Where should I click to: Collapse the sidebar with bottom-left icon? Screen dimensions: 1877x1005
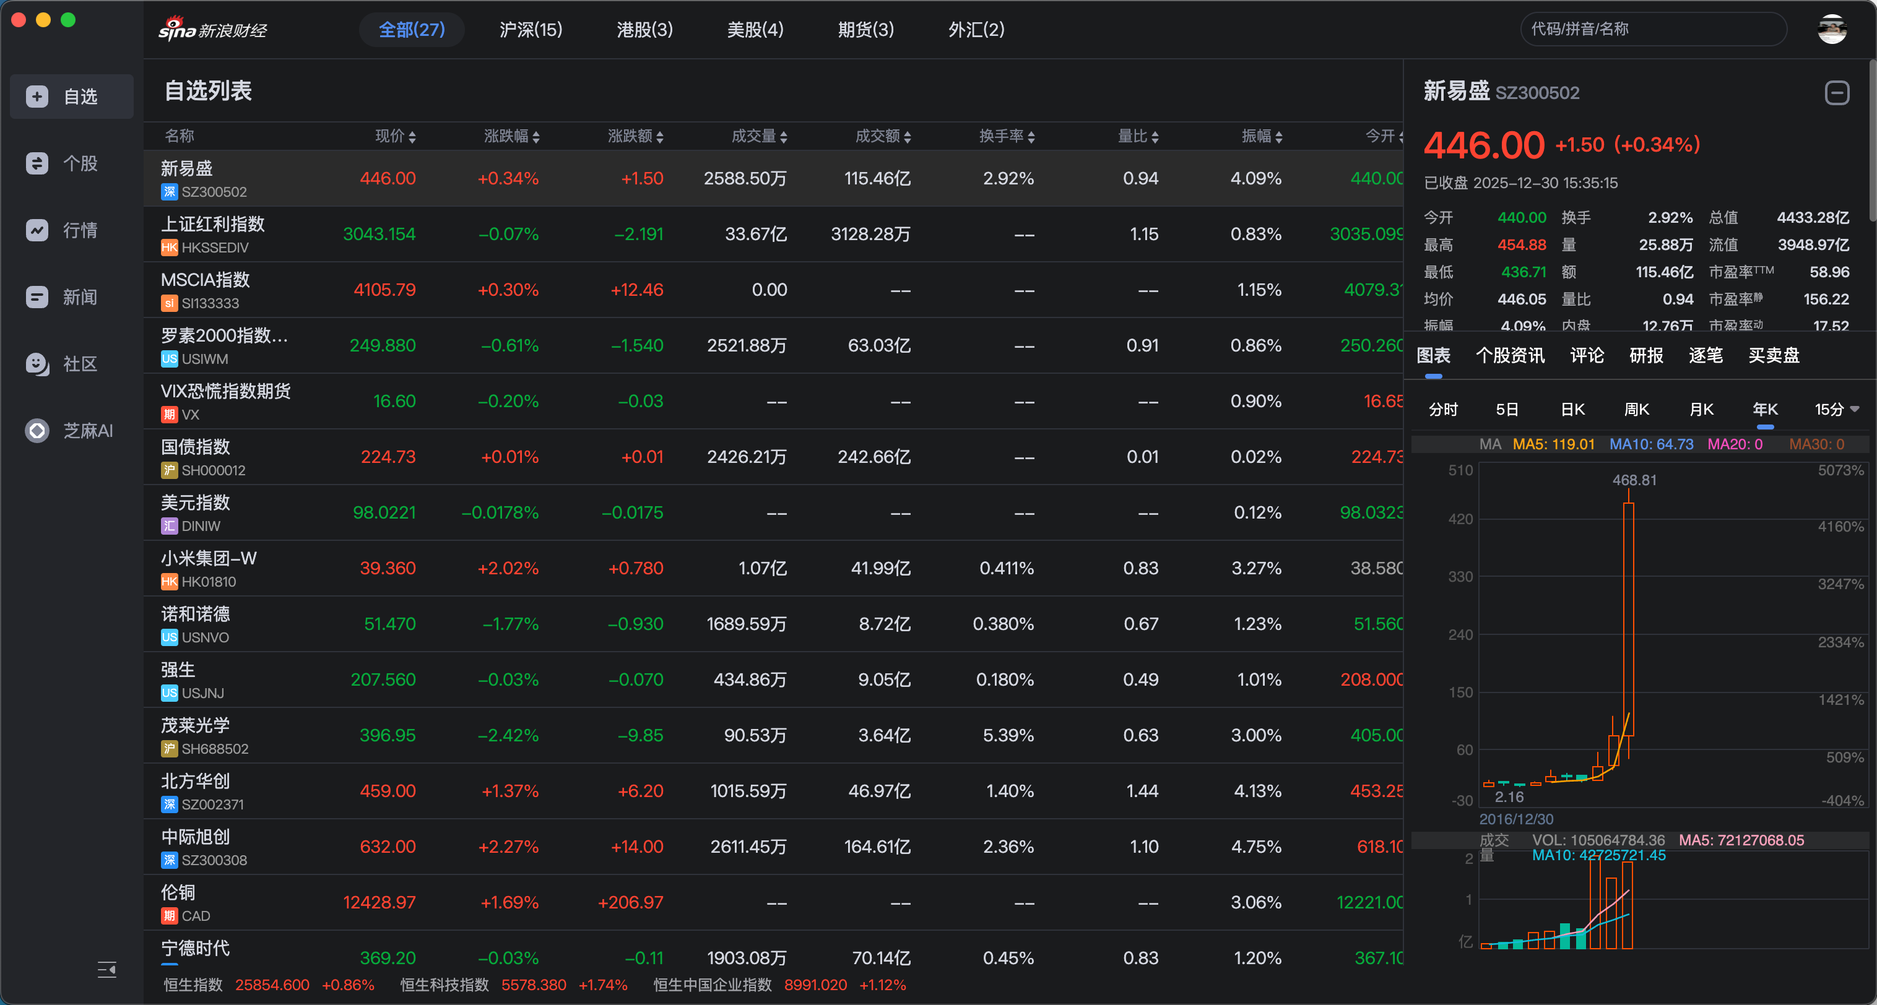coord(106,969)
